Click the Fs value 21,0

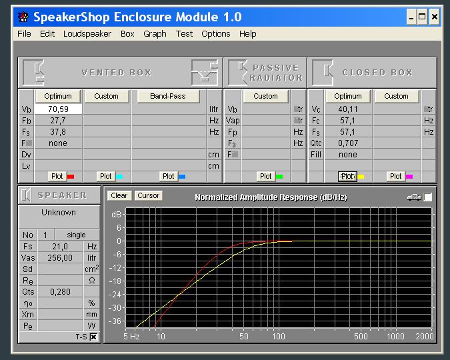[x=60, y=246]
